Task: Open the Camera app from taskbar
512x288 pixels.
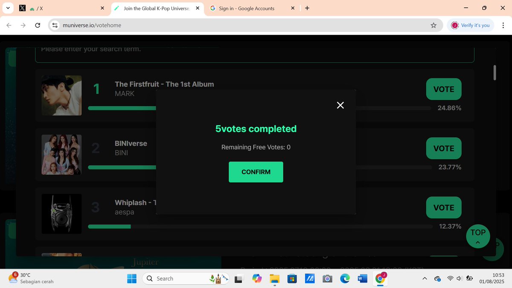Action: point(327,279)
